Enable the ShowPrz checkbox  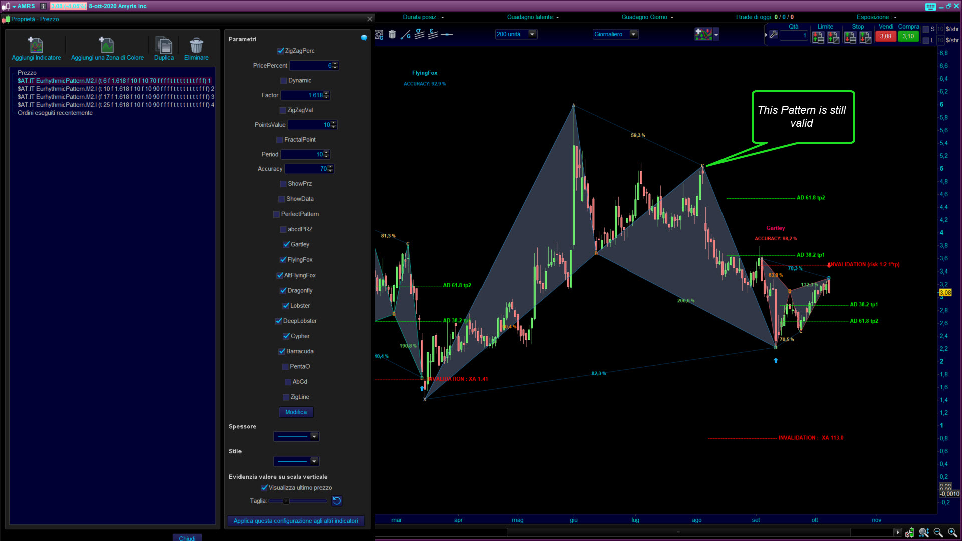(x=283, y=184)
